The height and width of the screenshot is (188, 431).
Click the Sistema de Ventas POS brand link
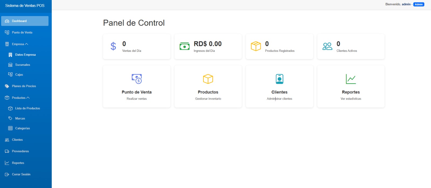pos(25,6)
